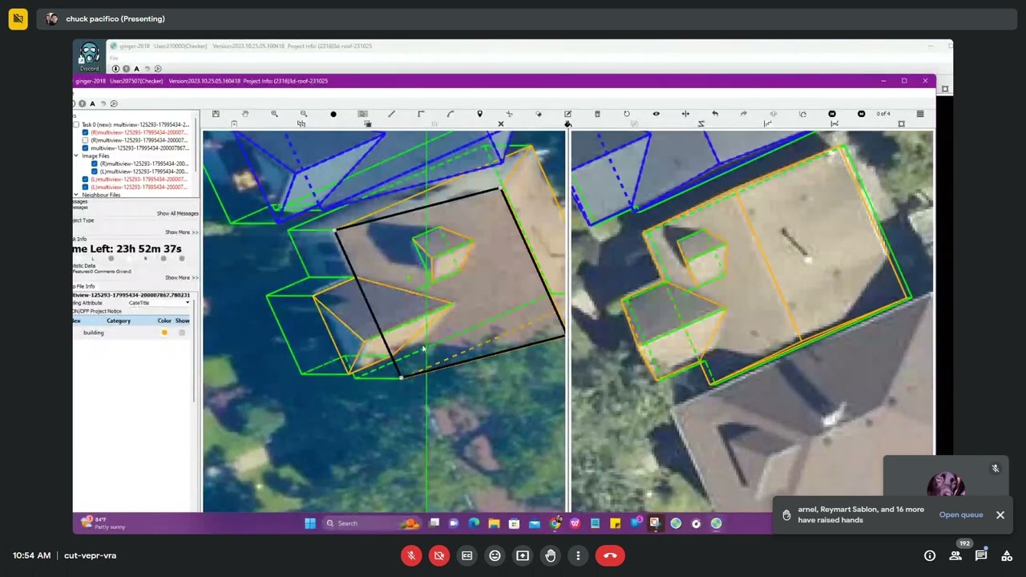Toggle the Show checkbox for building

[182, 333]
